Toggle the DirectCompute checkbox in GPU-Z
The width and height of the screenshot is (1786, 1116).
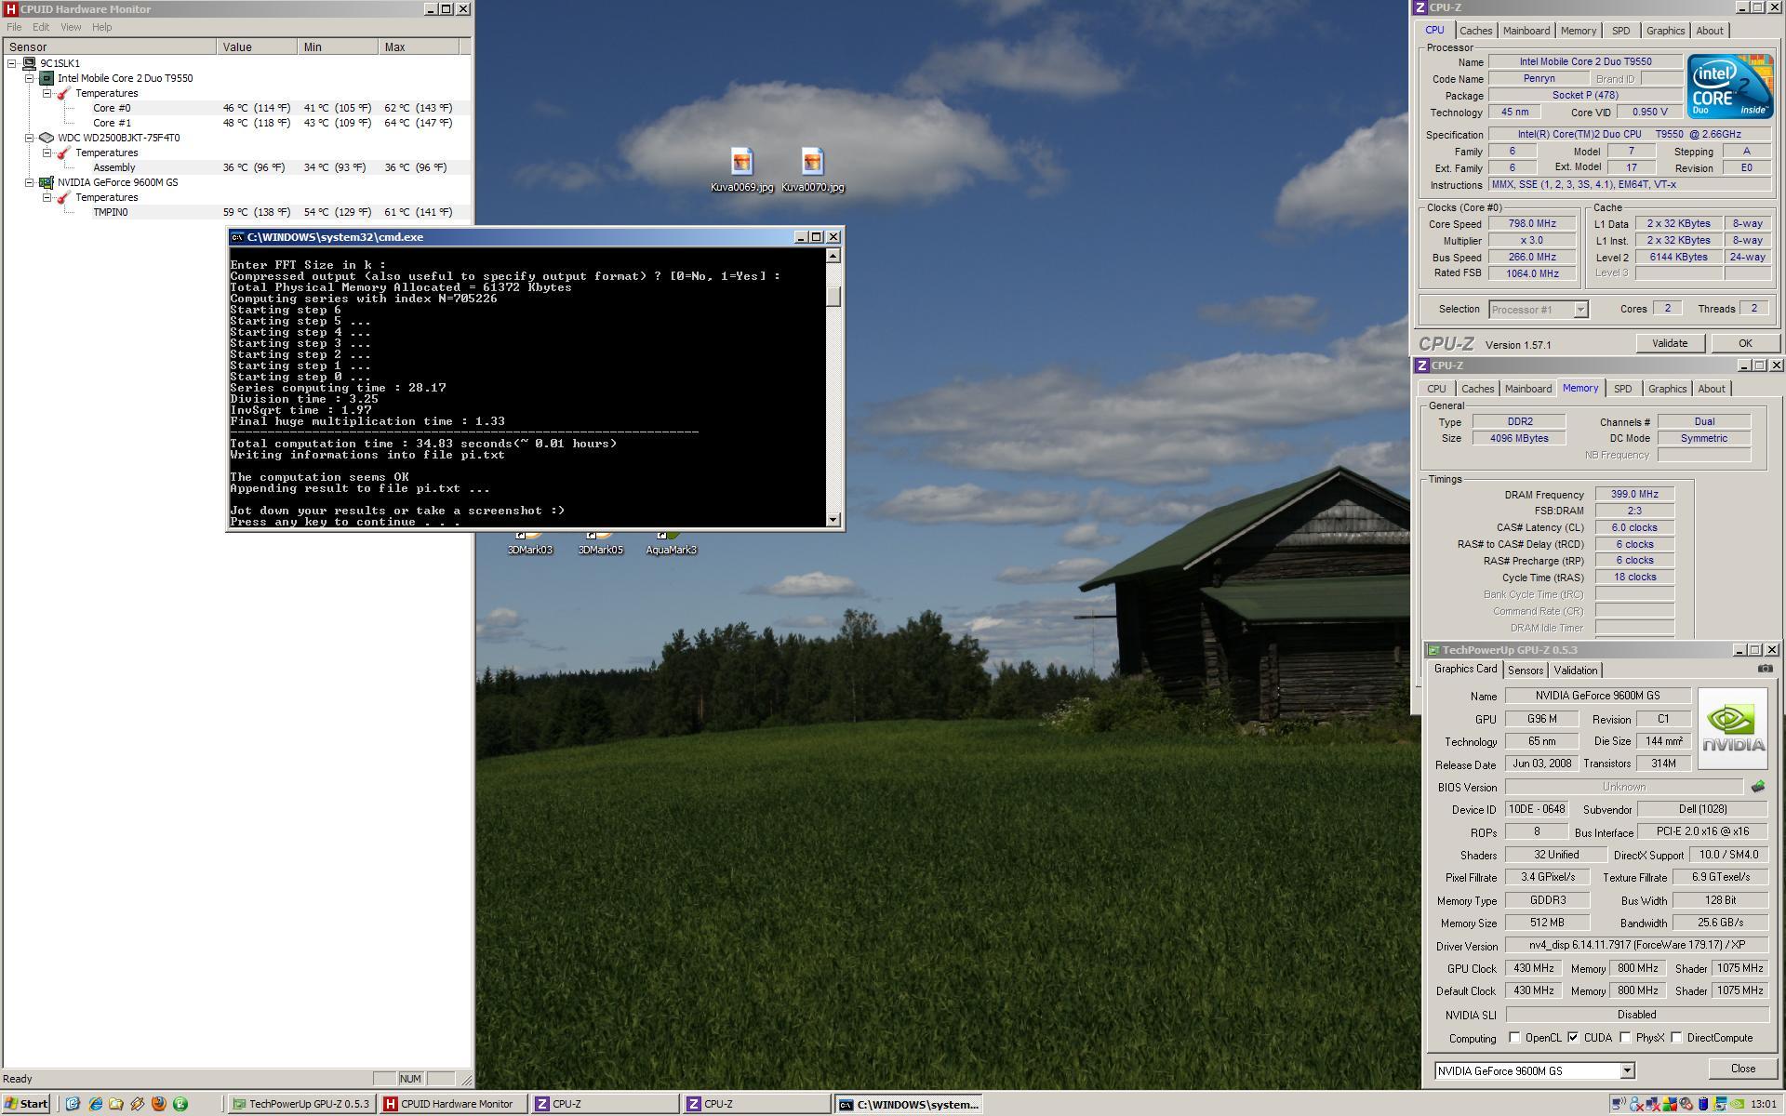click(1676, 1038)
